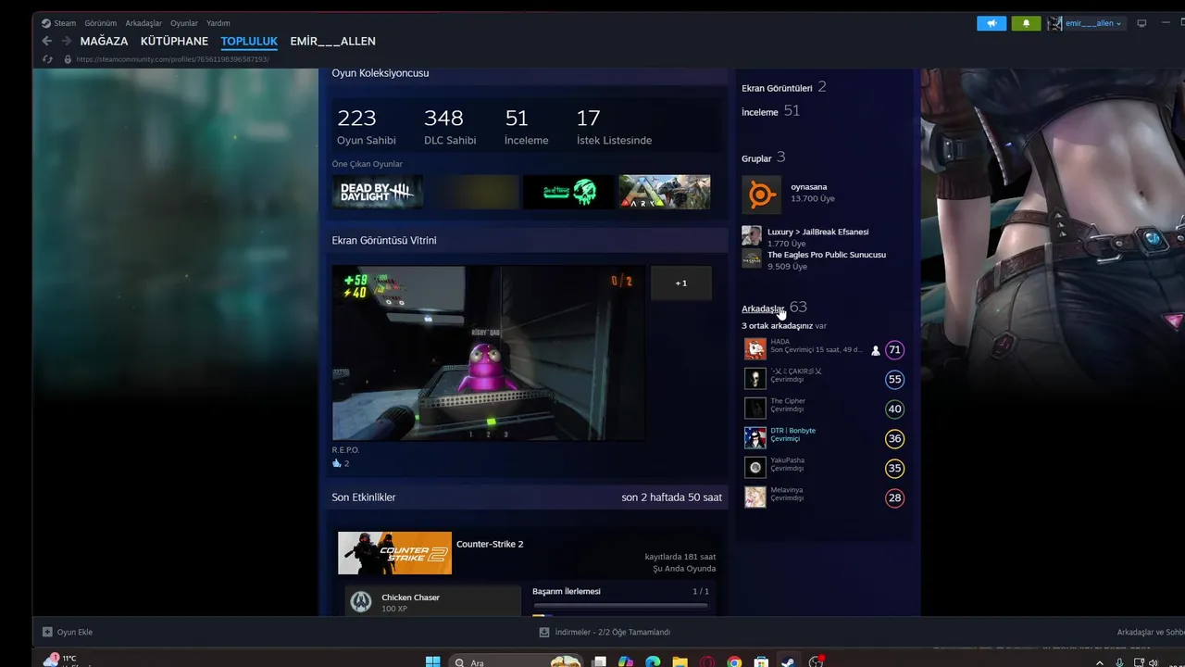Screen dimensions: 1185x667
Task: Click the Big Picture mode monitor icon
Action: (x=1141, y=23)
